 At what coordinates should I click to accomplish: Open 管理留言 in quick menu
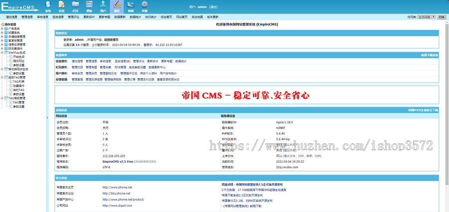(x=77, y=80)
